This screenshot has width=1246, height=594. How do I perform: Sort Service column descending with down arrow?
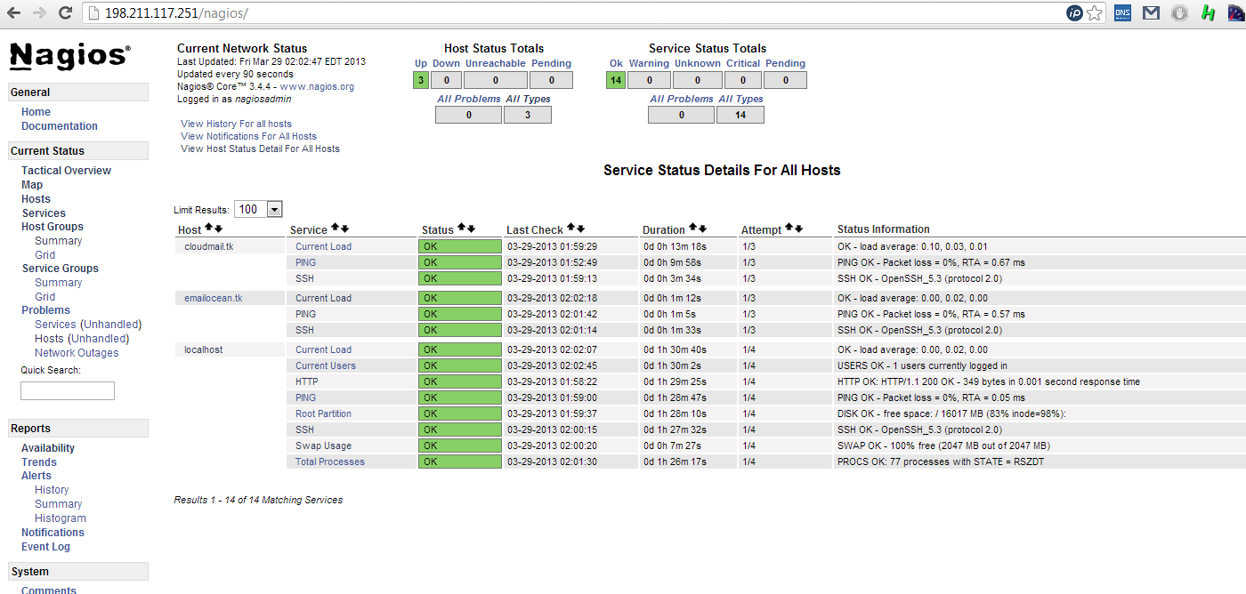click(x=344, y=229)
